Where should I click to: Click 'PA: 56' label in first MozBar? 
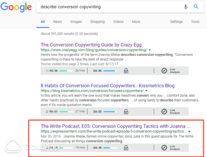click(53, 71)
